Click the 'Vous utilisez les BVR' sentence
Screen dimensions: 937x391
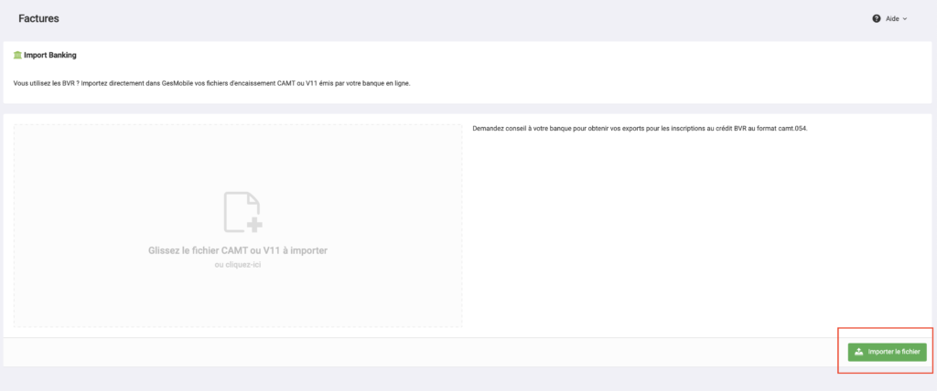[x=211, y=83]
